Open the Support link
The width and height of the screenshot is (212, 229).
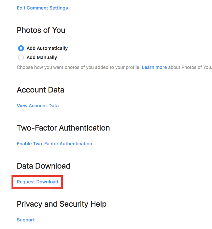(x=26, y=220)
